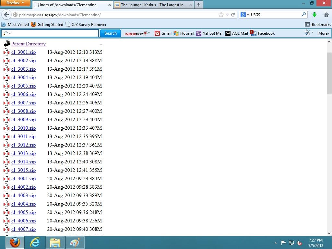Switch to The Lounge Kaskus tab
Viewport: 332px width, 249px height.
coord(153,5)
